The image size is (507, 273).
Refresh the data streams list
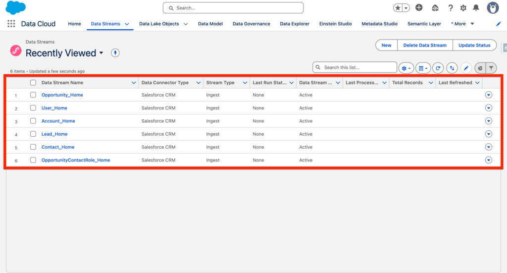click(438, 68)
